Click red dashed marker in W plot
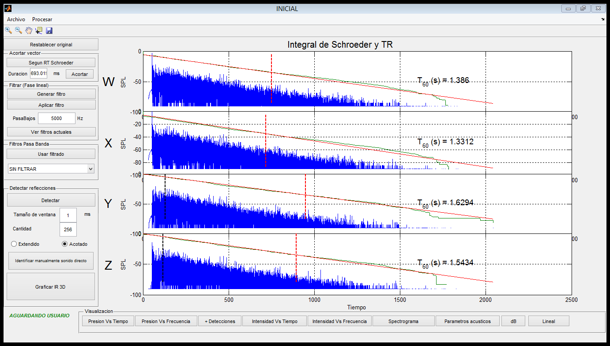This screenshot has width=610, height=346. point(271,79)
